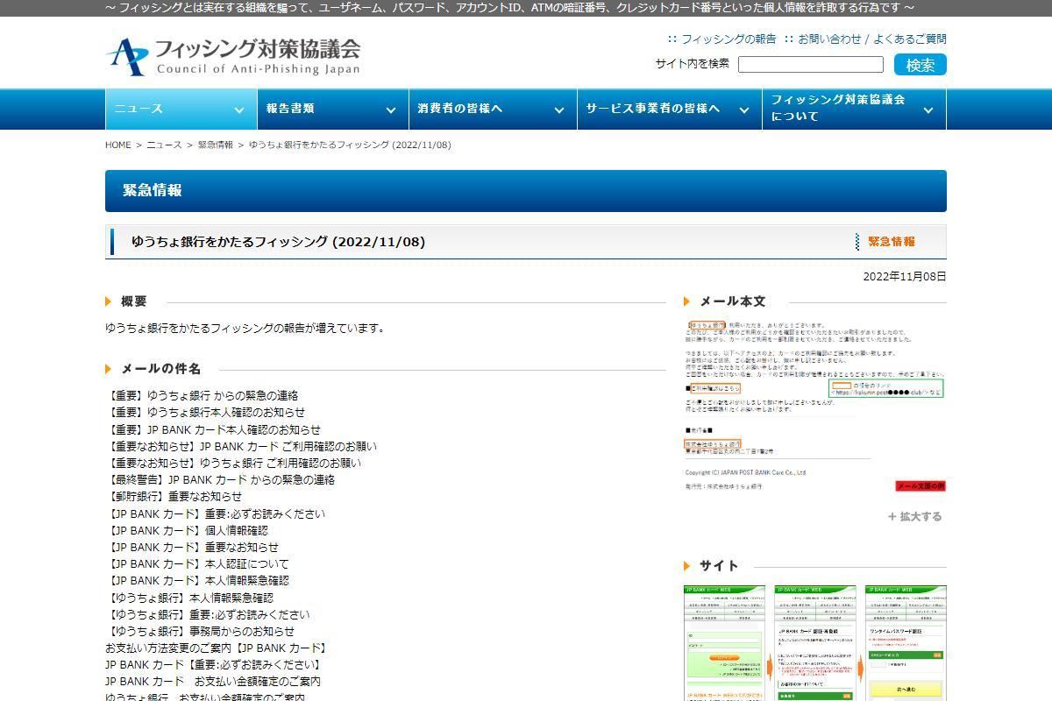Screen dimensions: 1052x701
Task: Go to ニュース in the breadcrumb
Action: [164, 145]
